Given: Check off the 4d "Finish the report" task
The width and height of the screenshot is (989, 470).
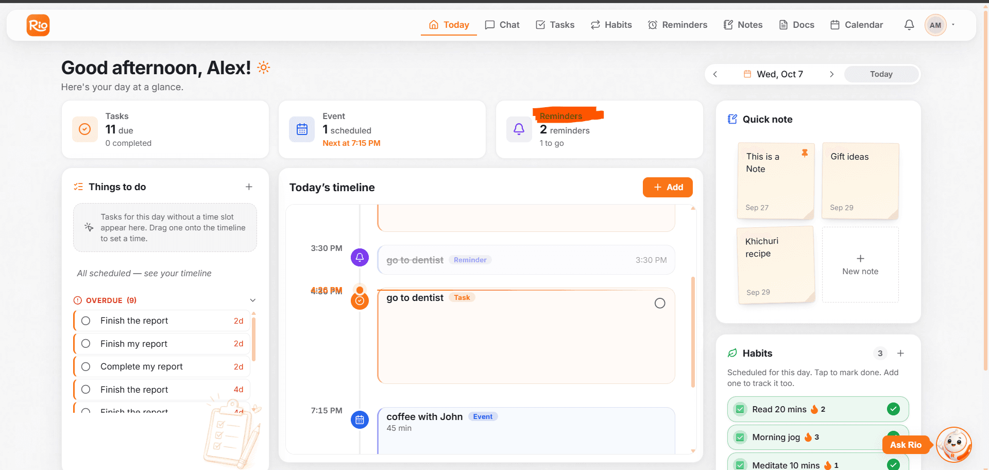Looking at the screenshot, I should (x=86, y=390).
